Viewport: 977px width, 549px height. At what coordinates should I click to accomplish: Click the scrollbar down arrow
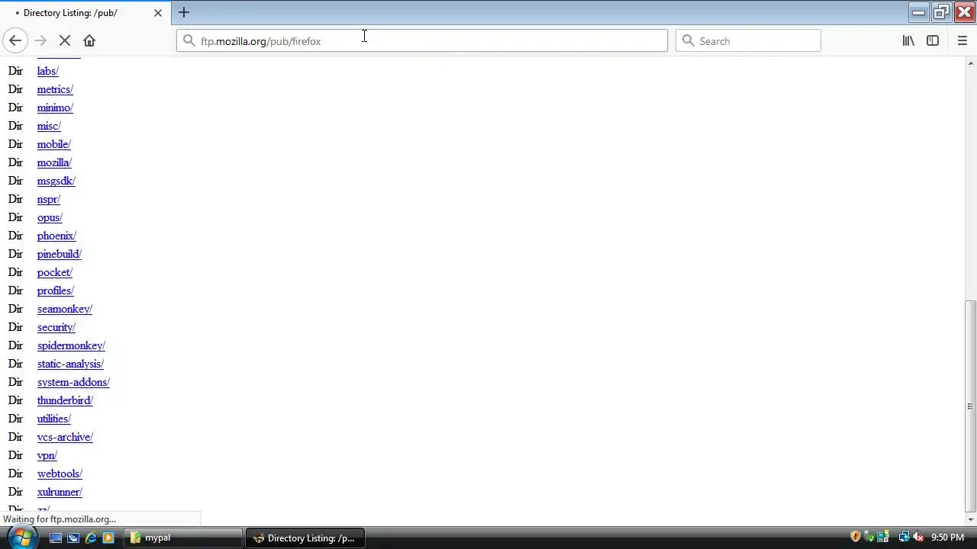click(x=970, y=519)
